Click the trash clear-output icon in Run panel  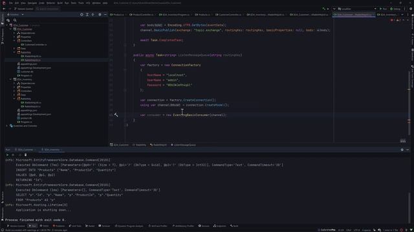pyautogui.click(x=25, y=155)
